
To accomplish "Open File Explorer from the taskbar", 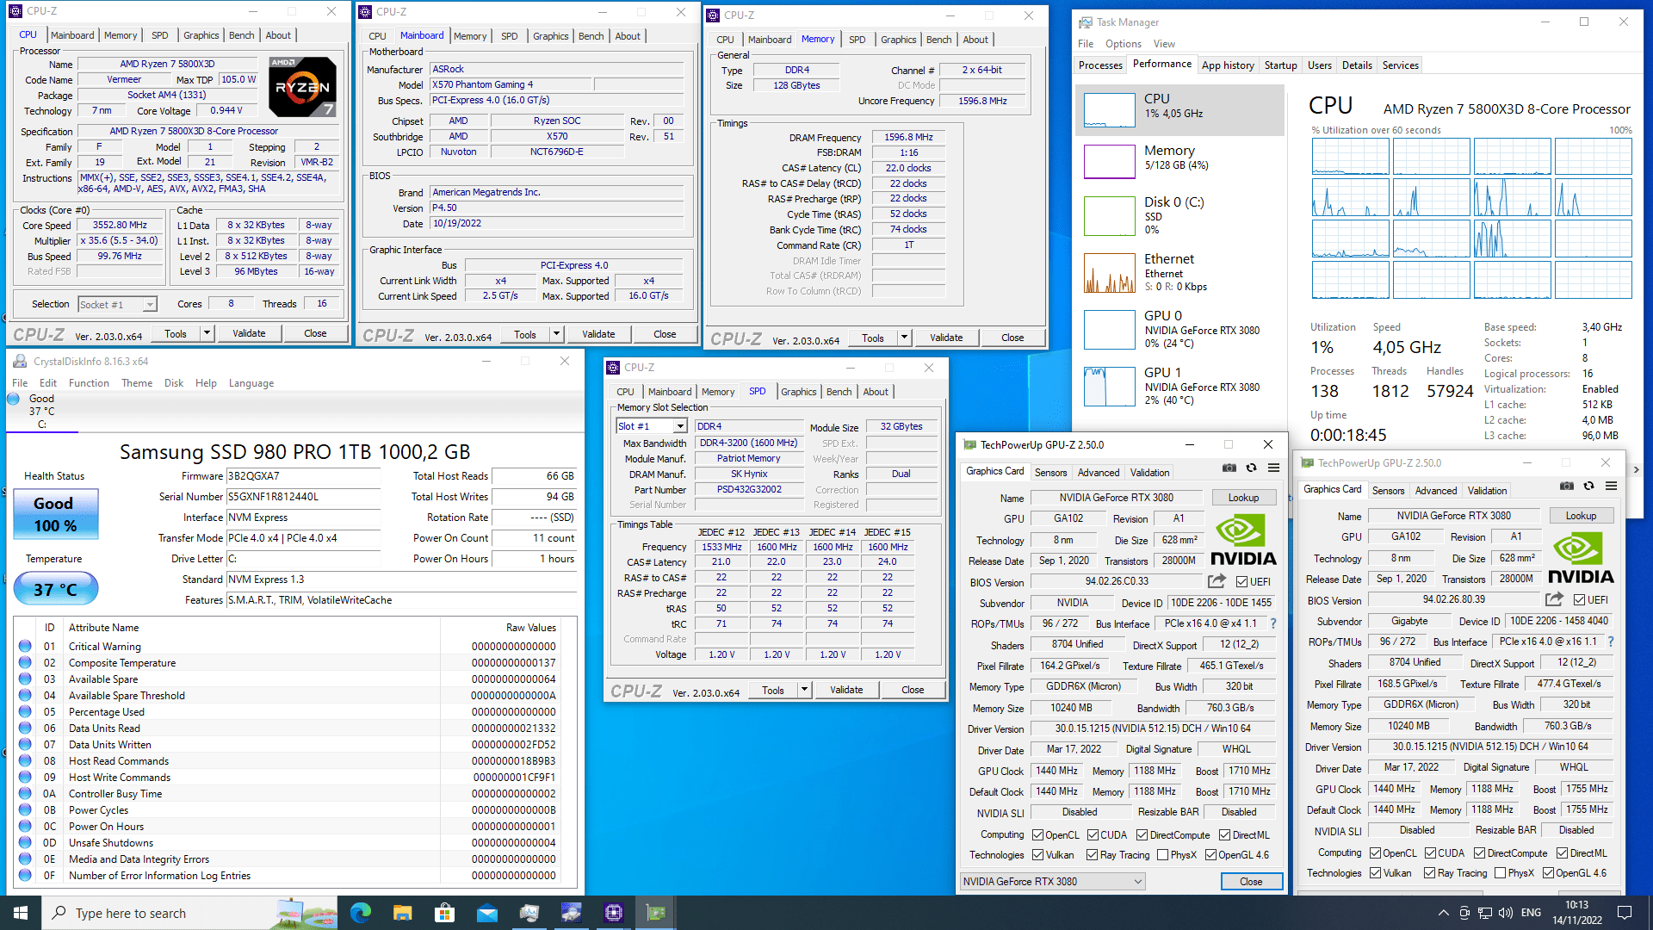I will 402,913.
